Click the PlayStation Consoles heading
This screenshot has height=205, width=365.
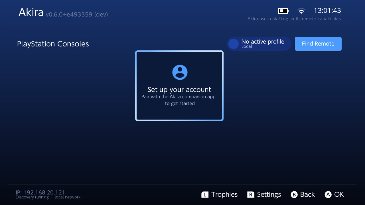click(53, 44)
